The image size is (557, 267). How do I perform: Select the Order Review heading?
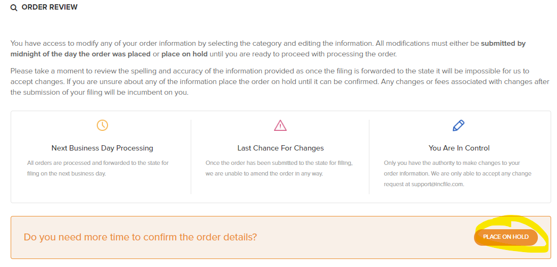pyautogui.click(x=49, y=7)
